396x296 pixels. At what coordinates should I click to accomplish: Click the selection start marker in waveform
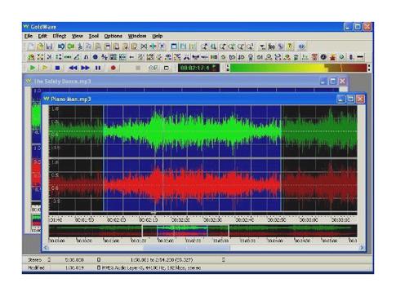[103, 157]
